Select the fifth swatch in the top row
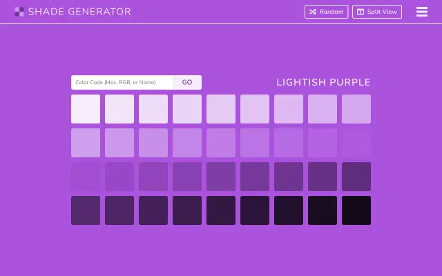Viewport: 442px width, 276px height. 221,109
